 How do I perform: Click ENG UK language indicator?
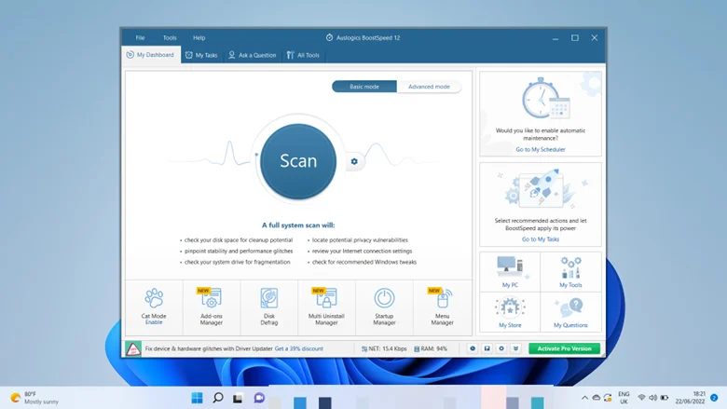[624, 398]
